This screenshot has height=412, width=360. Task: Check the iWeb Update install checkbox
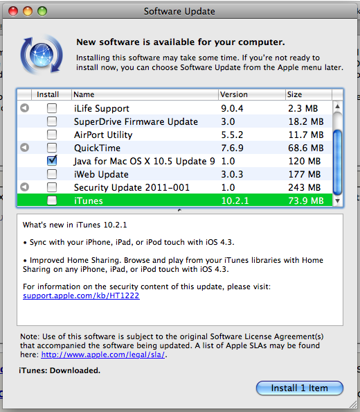52,174
